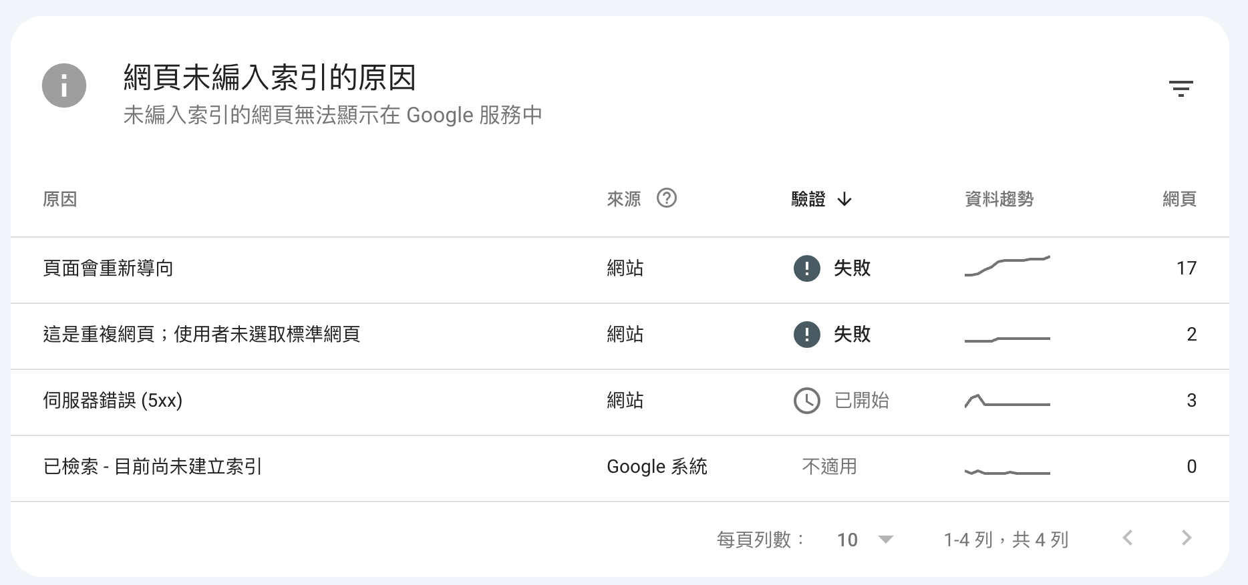Click the failed status icon for 頁面會重新導向
Viewport: 1248px width, 585px height.
[x=806, y=268]
